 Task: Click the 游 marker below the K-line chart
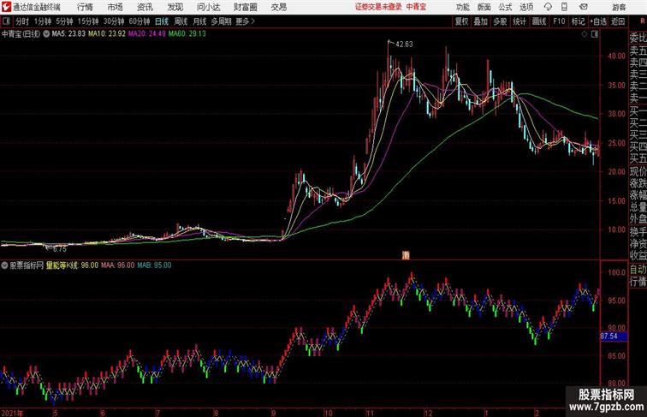point(406,255)
